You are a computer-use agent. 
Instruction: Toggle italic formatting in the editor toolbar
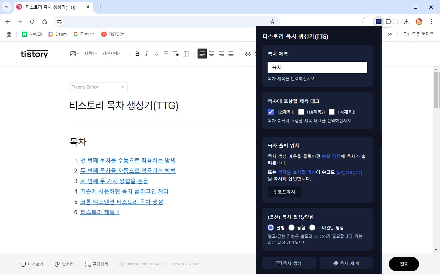(147, 54)
